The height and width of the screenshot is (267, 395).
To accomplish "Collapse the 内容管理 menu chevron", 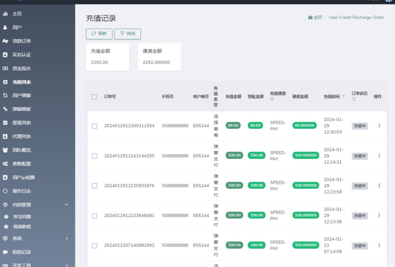I will point(66,204).
